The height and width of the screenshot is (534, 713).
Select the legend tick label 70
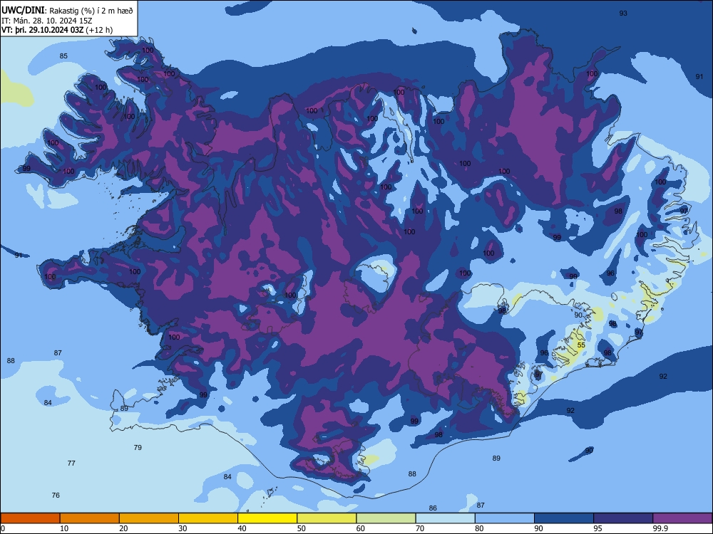click(x=420, y=528)
